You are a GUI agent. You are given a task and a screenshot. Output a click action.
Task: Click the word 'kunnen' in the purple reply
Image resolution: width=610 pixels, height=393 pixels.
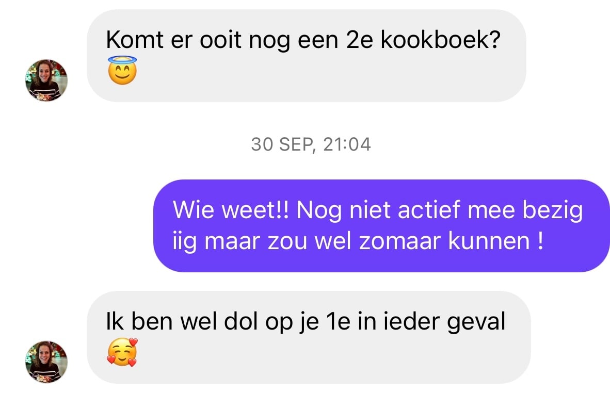(x=489, y=242)
